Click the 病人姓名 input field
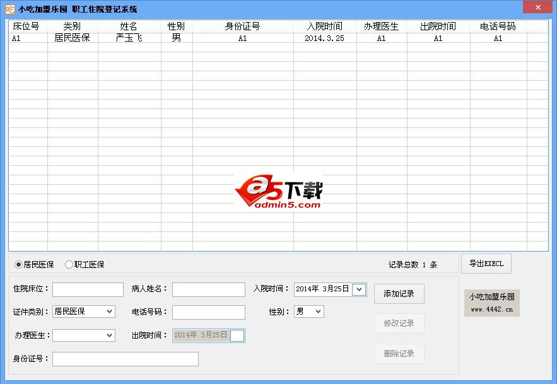This screenshot has height=384, width=557. [208, 288]
